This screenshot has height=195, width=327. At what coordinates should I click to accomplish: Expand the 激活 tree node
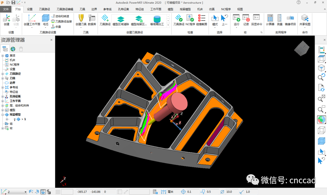tap(2, 56)
